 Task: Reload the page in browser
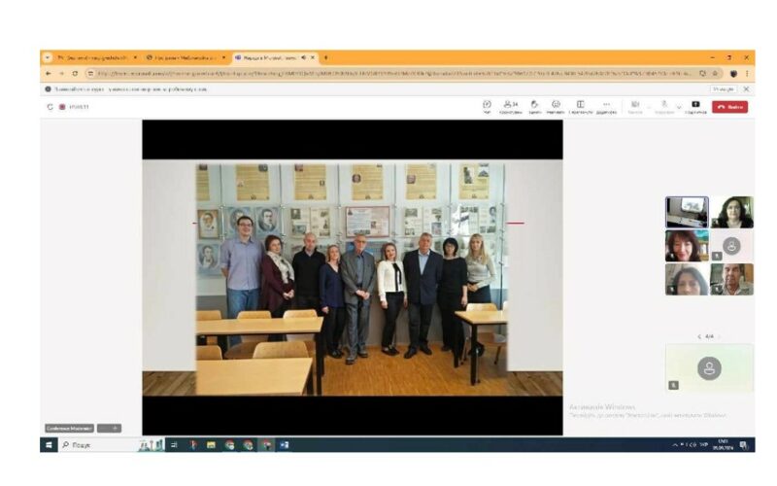coord(74,73)
